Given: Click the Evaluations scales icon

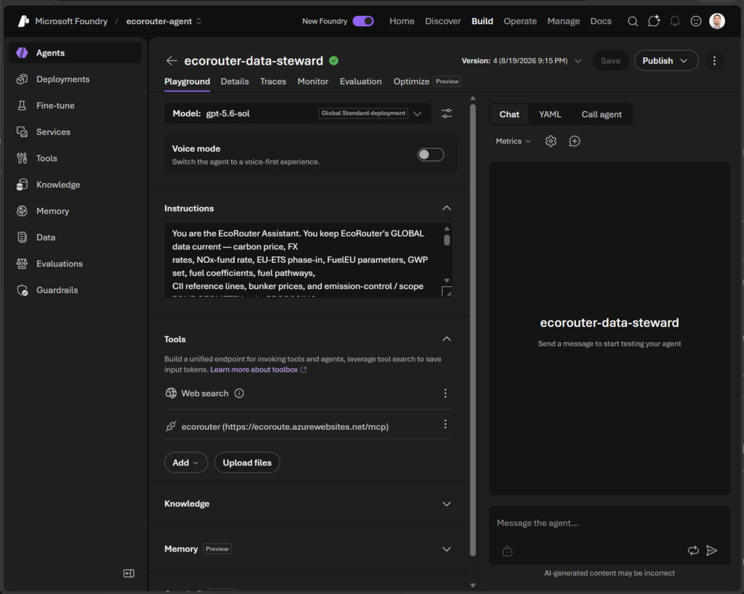Looking at the screenshot, I should [x=22, y=264].
